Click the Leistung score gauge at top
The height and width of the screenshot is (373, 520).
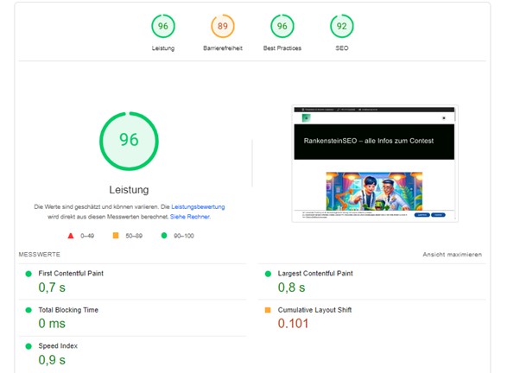[x=162, y=26]
